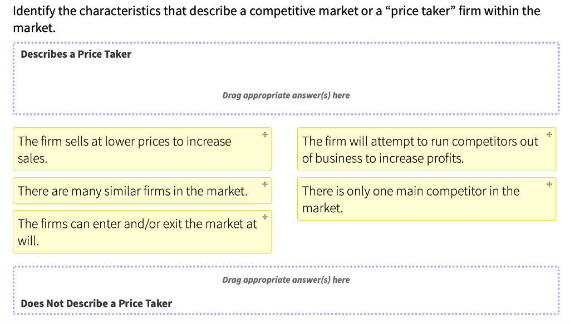This screenshot has height=324, width=570.
Task: Click the "Describes a Price Taker" heading label
Action: tap(76, 54)
